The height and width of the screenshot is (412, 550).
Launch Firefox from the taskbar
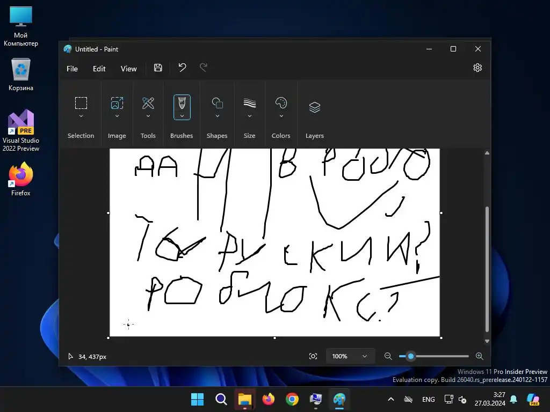(269, 399)
